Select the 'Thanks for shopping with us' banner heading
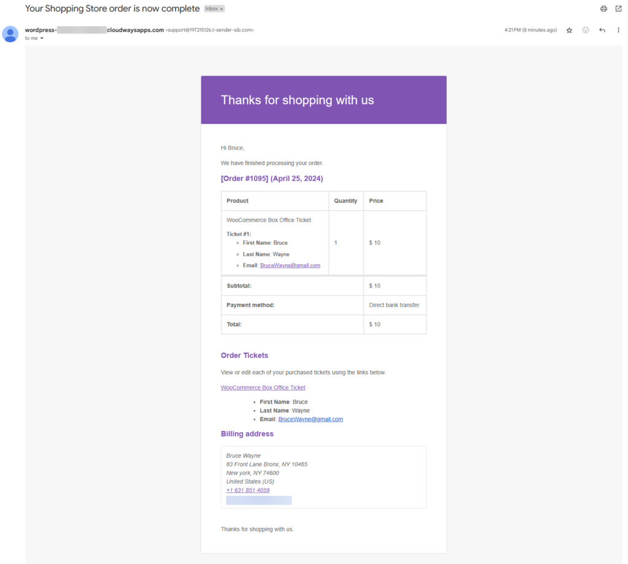Image resolution: width=628 pixels, height=564 pixels. pos(297,100)
